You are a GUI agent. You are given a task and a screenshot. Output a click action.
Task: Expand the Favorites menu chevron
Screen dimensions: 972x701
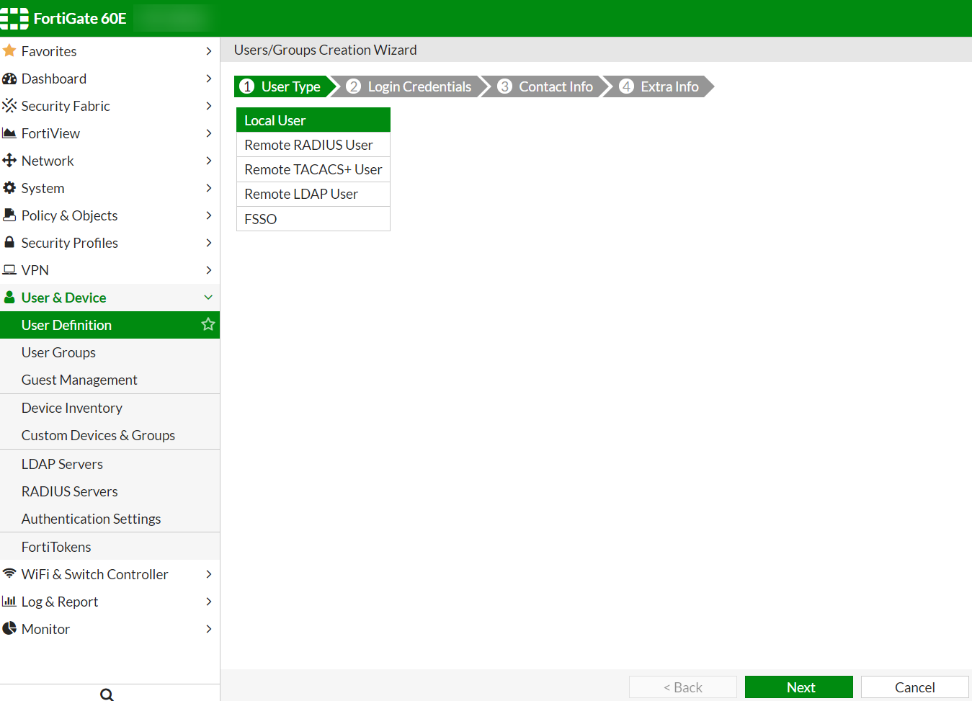[x=209, y=51]
